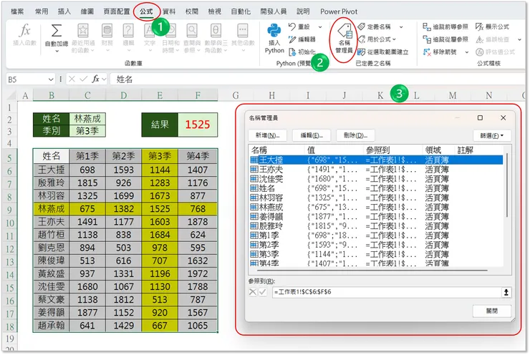
Task: Click the New button in Name Manager
Action: click(x=267, y=135)
